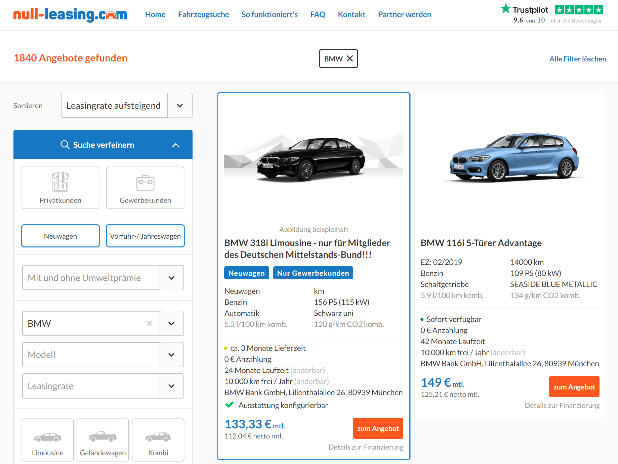The image size is (618, 464).
Task: Click zum Angebot for BMW 318i
Action: pos(378,428)
